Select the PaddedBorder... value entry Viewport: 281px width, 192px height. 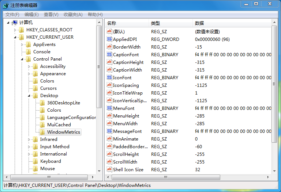click(130, 147)
